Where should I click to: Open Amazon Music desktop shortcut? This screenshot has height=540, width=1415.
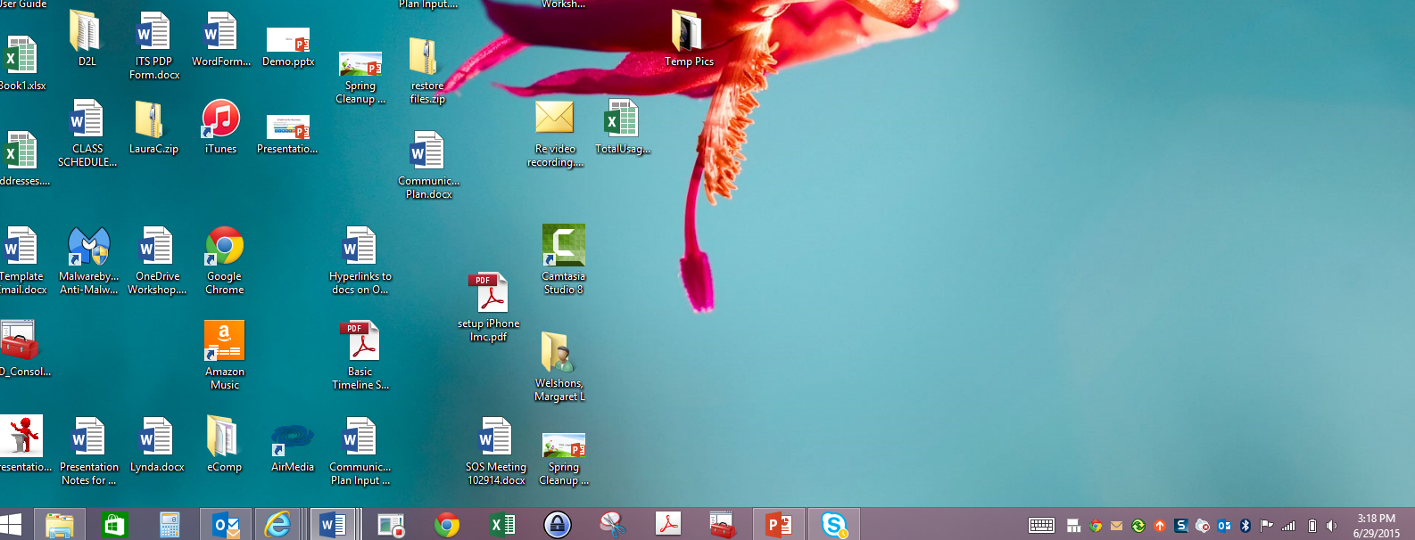click(x=224, y=341)
